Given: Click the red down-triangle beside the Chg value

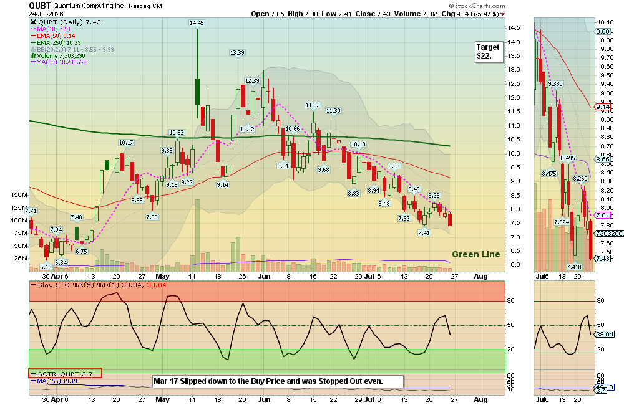Looking at the screenshot, I should pyautogui.click(x=502, y=14).
